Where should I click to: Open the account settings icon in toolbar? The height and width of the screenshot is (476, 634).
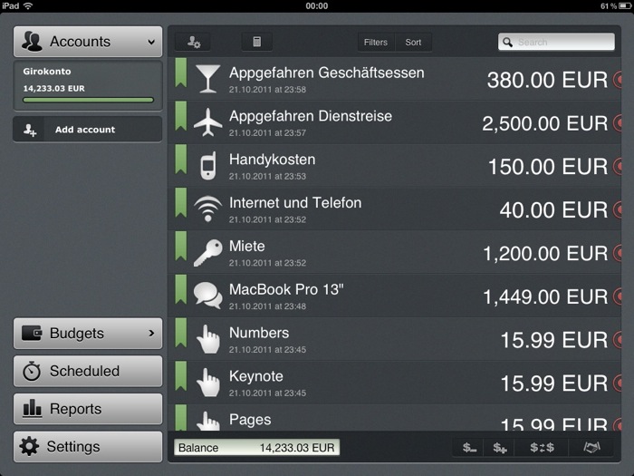(x=193, y=42)
